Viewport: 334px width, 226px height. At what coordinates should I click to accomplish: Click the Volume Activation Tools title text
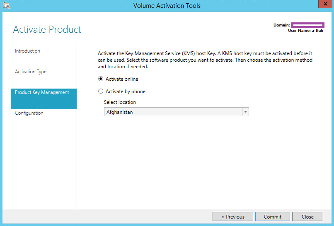(167, 6)
